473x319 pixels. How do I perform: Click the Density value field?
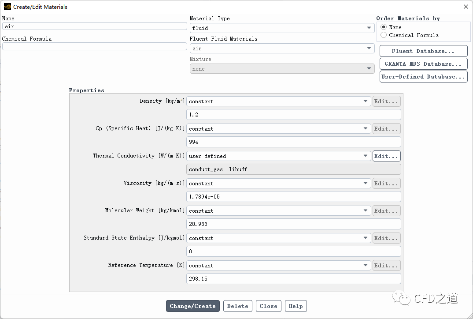pyautogui.click(x=294, y=115)
